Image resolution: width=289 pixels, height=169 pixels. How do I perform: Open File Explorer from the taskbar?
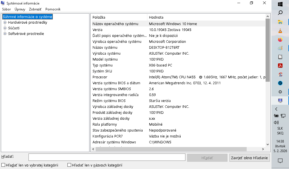280,22
